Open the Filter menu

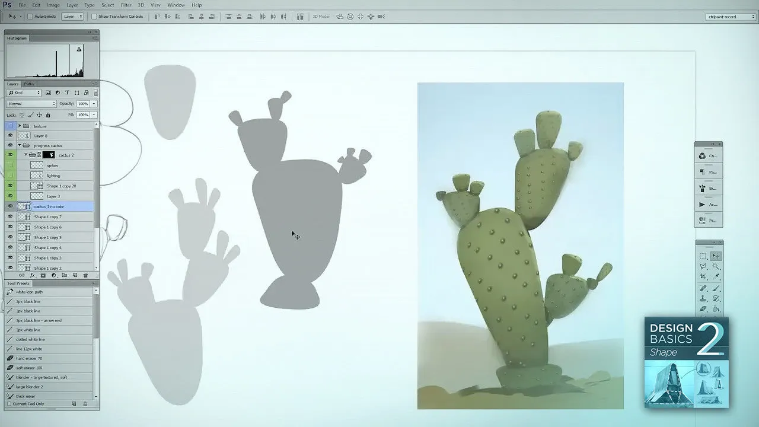pos(126,5)
